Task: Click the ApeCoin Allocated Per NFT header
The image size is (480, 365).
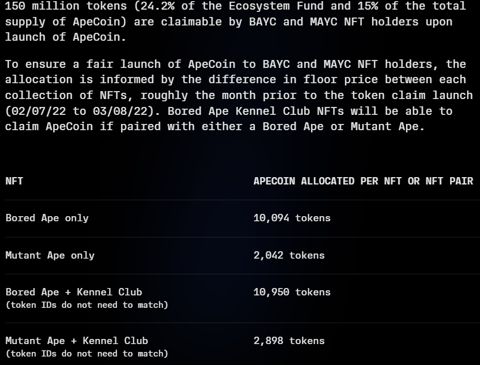Action: click(363, 181)
